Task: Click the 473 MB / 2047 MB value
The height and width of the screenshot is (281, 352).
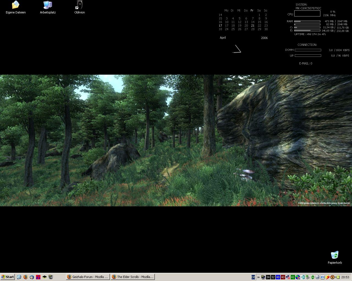Action: pos(336,21)
